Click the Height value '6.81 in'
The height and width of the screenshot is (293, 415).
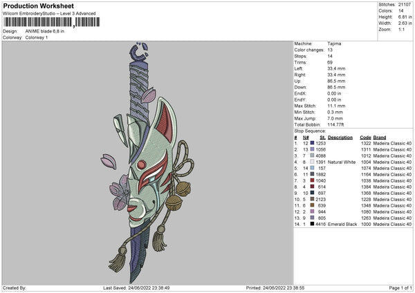(405, 17)
